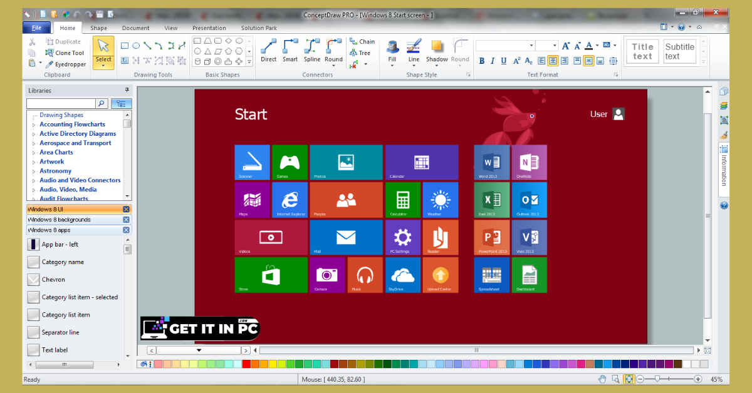
Task: Toggle middle vertical text alignment
Action: [588, 61]
